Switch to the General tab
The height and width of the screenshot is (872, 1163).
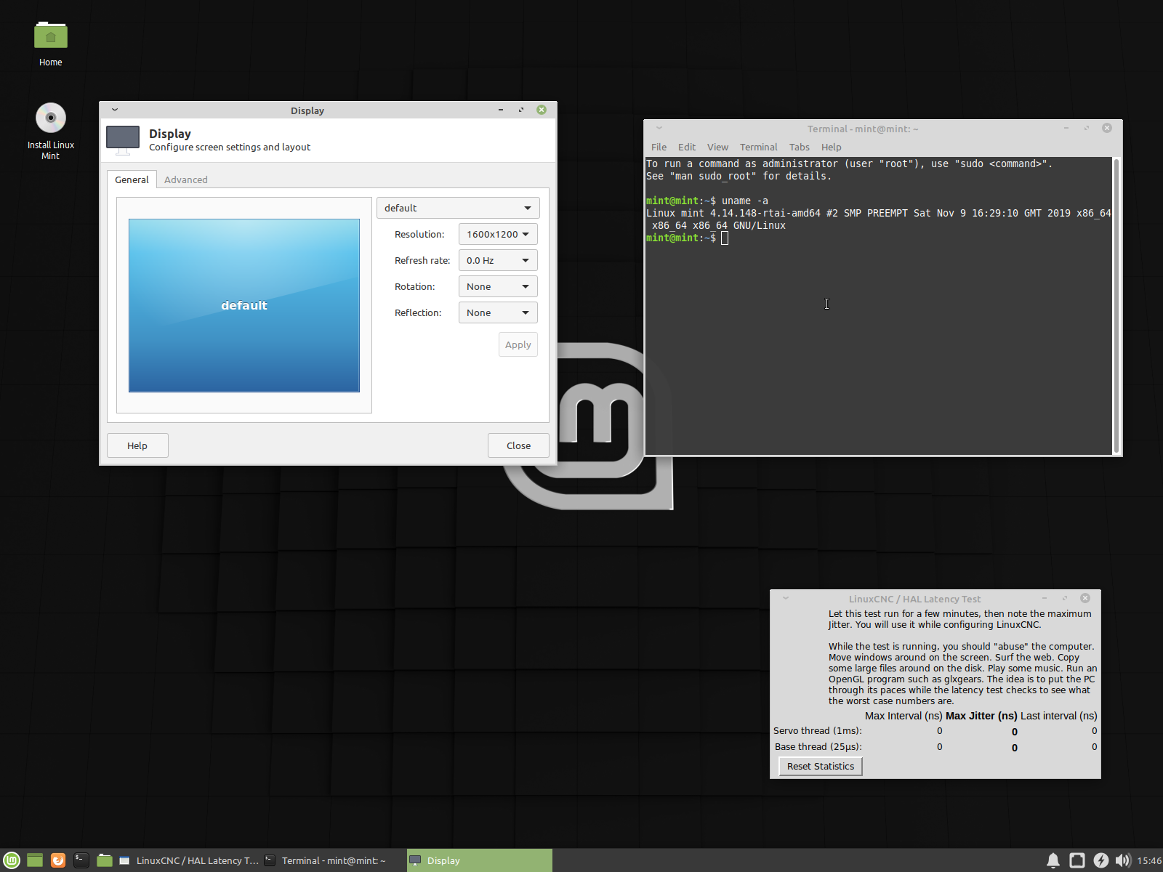(x=132, y=179)
